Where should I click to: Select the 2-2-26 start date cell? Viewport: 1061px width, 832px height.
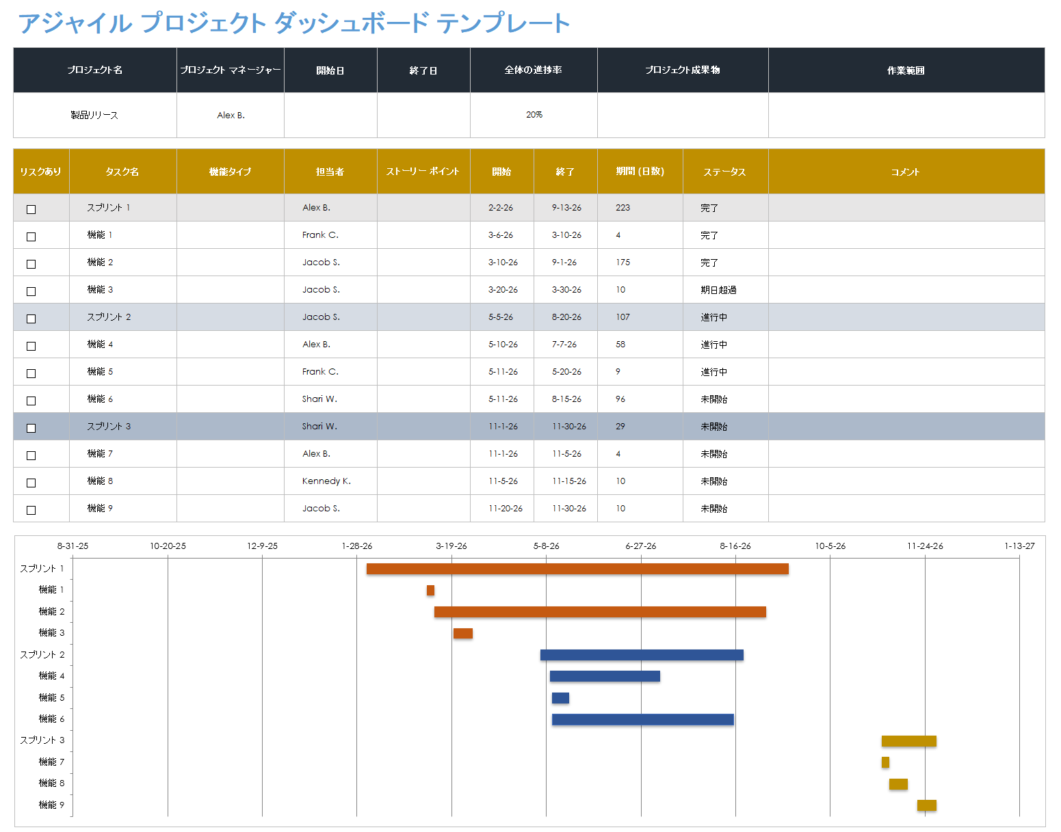coord(502,208)
